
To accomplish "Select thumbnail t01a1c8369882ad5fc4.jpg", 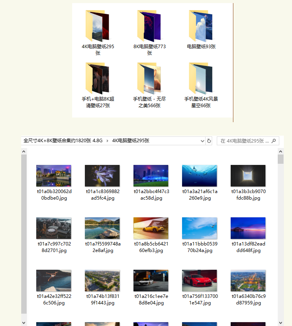I will [102, 176].
